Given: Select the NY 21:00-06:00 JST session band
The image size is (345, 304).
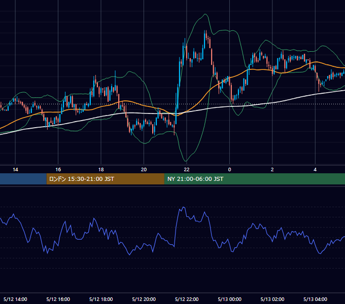Looking at the screenshot, I should (255, 179).
